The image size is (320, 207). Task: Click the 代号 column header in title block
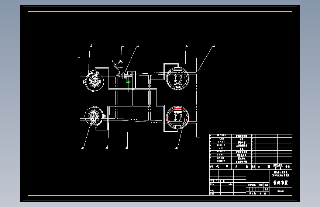tap(222, 166)
